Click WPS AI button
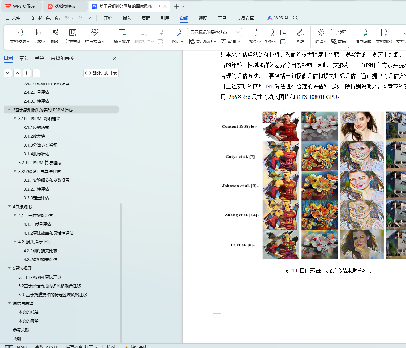The height and width of the screenshot is (348, 406). pyautogui.click(x=278, y=18)
